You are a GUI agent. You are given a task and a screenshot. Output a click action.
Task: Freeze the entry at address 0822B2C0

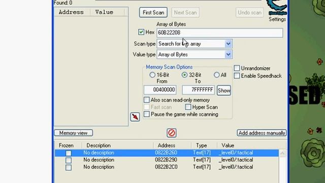point(69,167)
